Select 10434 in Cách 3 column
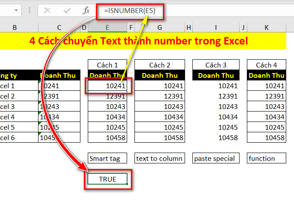 click(x=216, y=117)
